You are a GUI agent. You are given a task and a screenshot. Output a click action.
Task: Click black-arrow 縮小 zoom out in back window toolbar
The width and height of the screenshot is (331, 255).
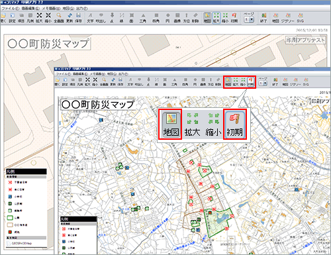tap(48, 18)
